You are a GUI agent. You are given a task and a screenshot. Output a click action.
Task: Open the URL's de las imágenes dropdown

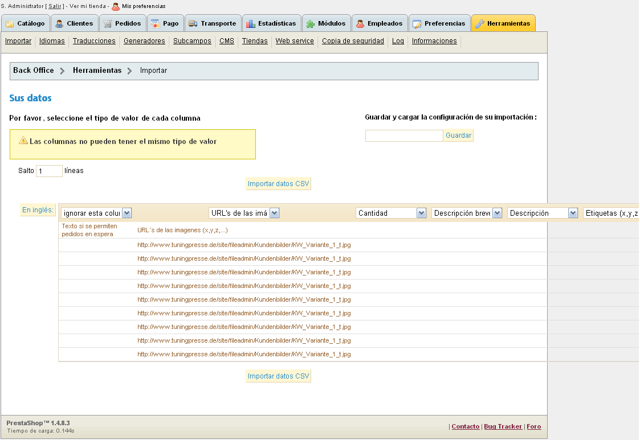[244, 213]
